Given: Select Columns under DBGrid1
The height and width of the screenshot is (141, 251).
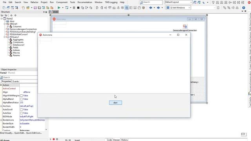Looking at the screenshot, I should [17, 27].
